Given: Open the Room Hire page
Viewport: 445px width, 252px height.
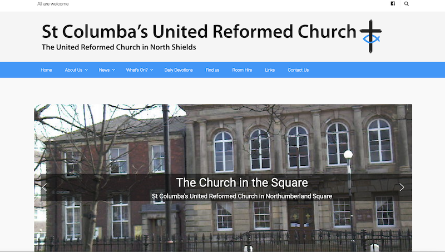Looking at the screenshot, I should point(242,70).
